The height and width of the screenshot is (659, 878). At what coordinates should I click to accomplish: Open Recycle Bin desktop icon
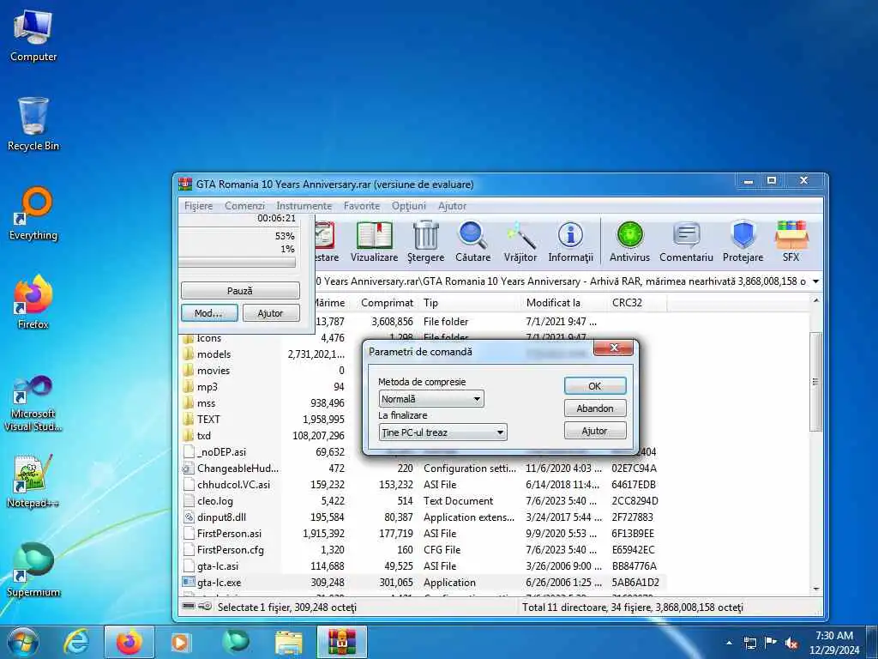point(33,124)
